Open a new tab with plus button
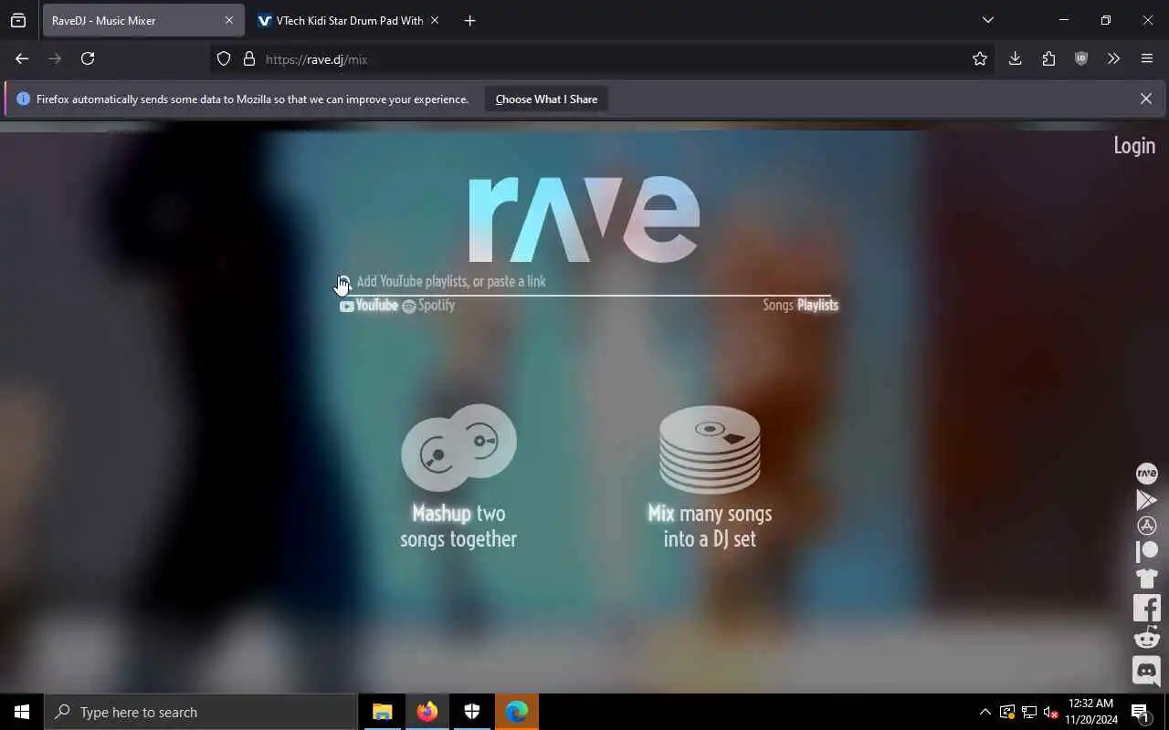Viewport: 1169px width, 730px height. click(469, 20)
